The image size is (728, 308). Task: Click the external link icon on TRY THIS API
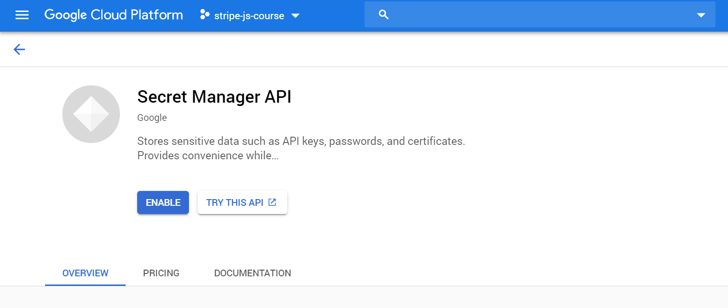click(272, 202)
